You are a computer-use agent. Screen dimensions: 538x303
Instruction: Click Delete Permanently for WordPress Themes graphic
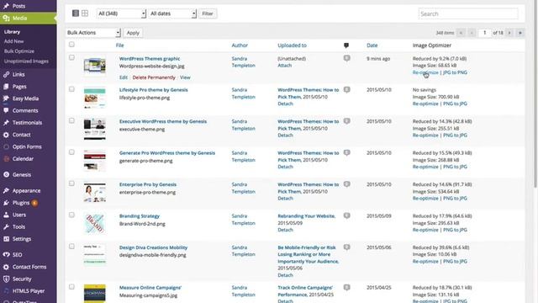[x=154, y=77]
